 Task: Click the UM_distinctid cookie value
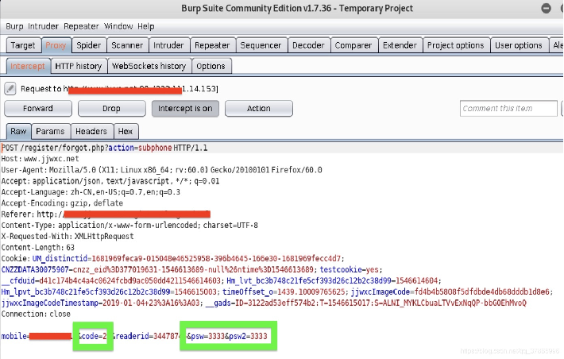click(216, 259)
